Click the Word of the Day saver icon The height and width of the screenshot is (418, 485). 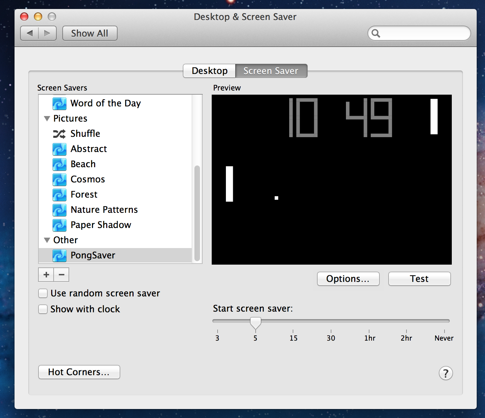coord(60,103)
